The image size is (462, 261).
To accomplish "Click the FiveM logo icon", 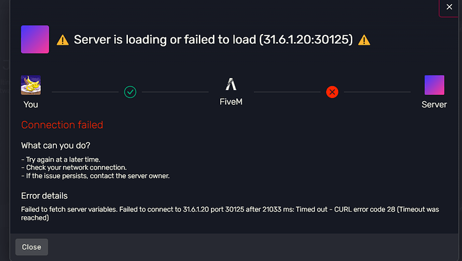I will (231, 84).
